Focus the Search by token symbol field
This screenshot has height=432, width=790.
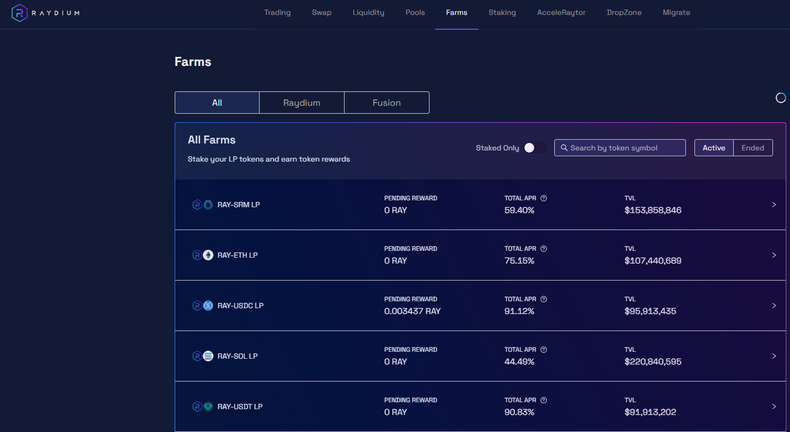[x=620, y=148]
